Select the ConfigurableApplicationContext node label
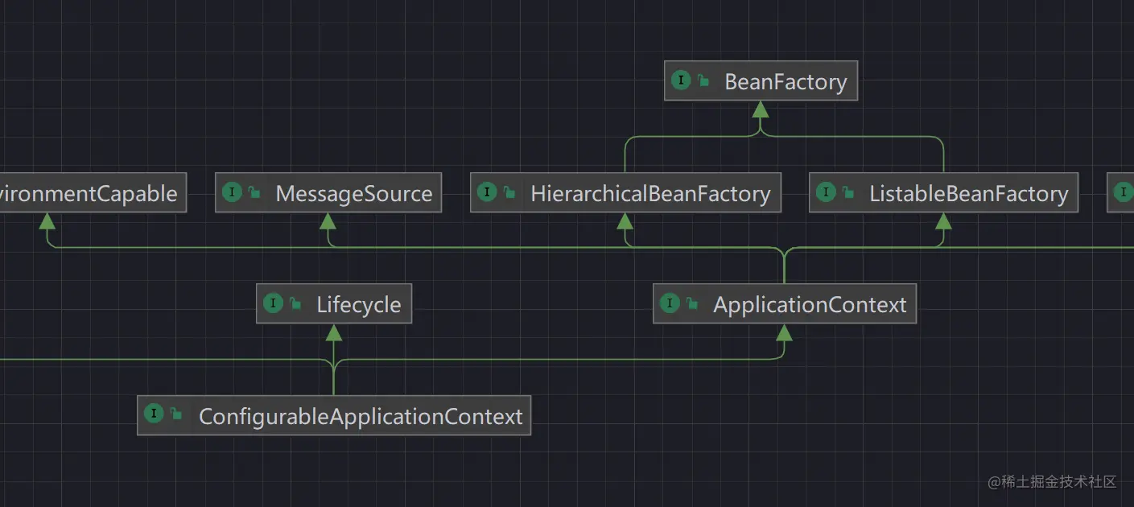This screenshot has height=507, width=1134. [x=361, y=416]
